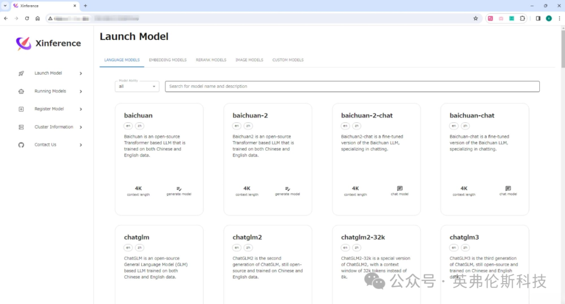
Task: Open a new browser tab
Action: click(x=85, y=6)
